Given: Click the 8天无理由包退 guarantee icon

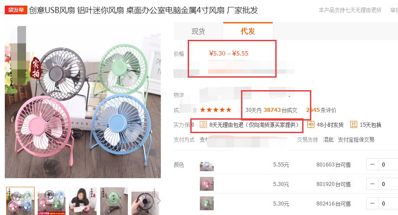Looking at the screenshot, I should tap(203, 125).
